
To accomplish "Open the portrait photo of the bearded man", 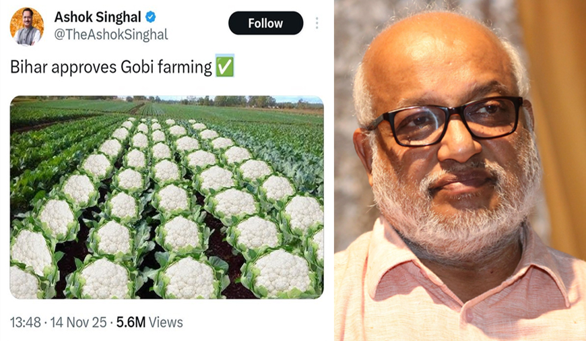I will pyautogui.click(x=460, y=170).
